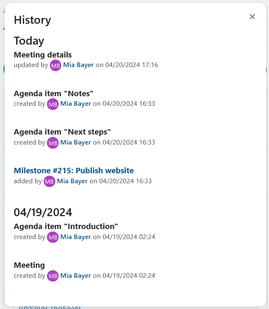Close the History dialog
This screenshot has width=269, height=309.
coord(252,17)
